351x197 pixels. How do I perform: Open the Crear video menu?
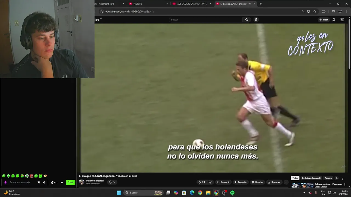coord(324,20)
